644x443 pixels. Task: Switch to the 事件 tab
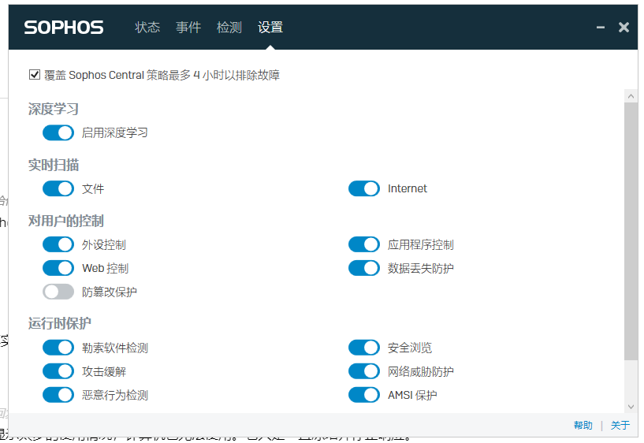188,28
